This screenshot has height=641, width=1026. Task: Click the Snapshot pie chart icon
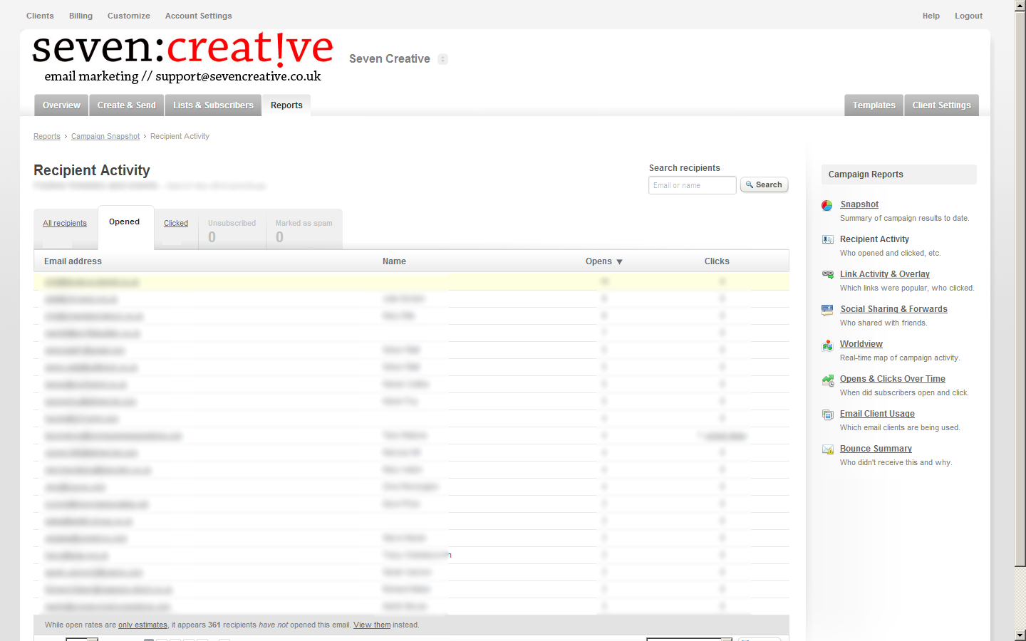click(827, 205)
